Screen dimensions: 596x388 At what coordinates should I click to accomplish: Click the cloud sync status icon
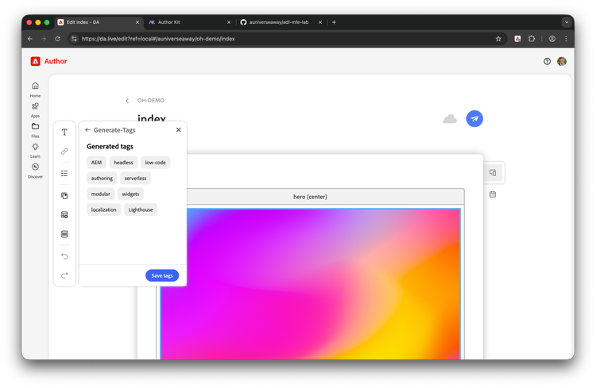click(x=450, y=118)
